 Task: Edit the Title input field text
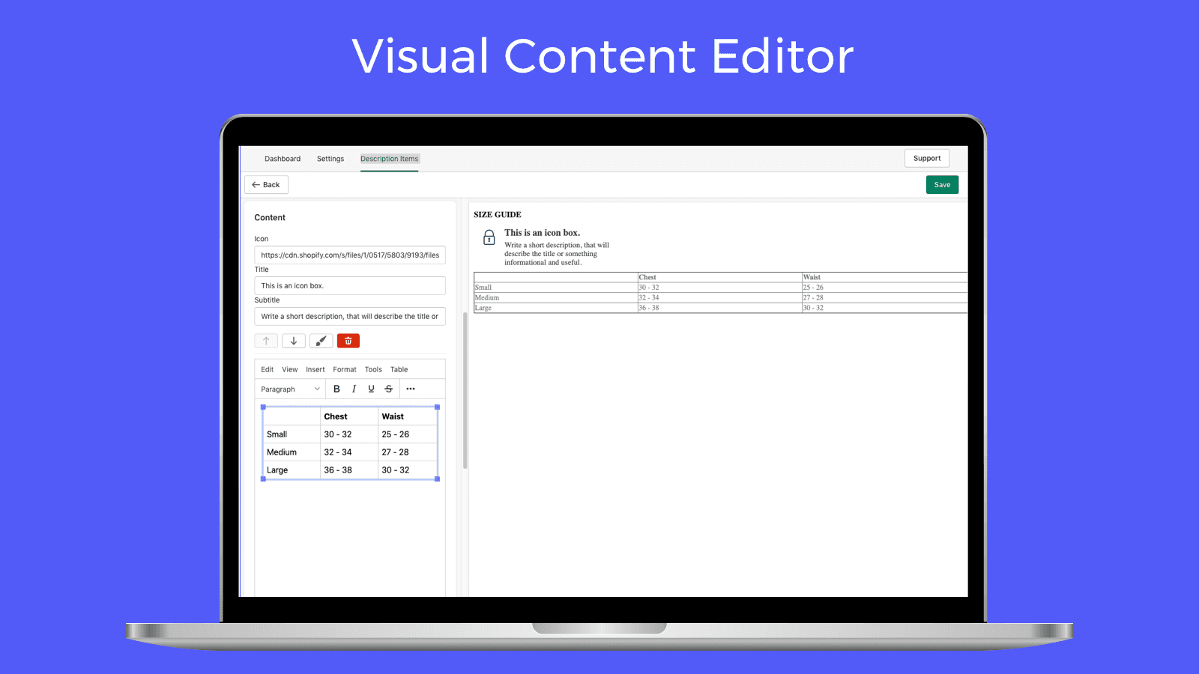tap(349, 285)
